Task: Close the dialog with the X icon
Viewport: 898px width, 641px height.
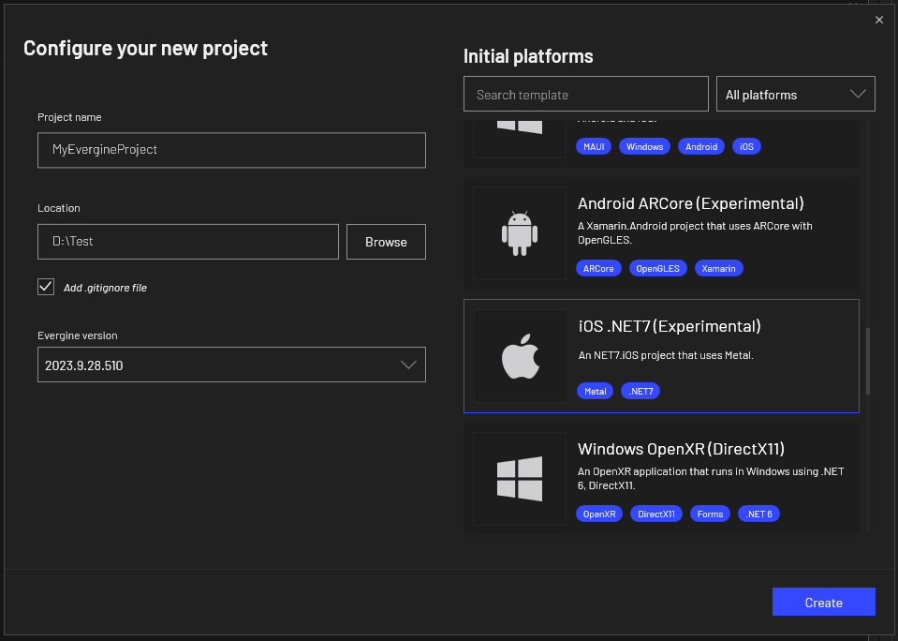Action: pos(878,20)
